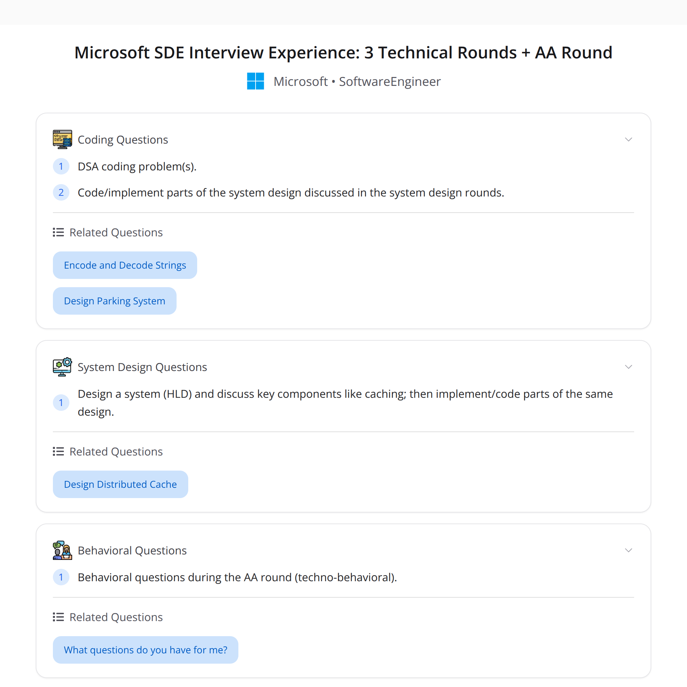Click the Behavioral Questions people icon
The height and width of the screenshot is (687, 687).
(62, 550)
